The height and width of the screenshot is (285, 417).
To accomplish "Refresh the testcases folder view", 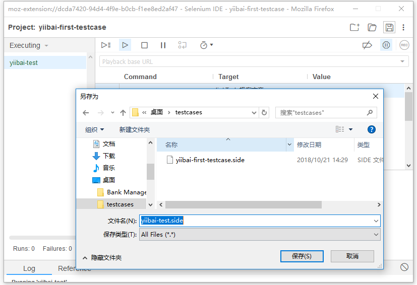I will (x=264, y=113).
